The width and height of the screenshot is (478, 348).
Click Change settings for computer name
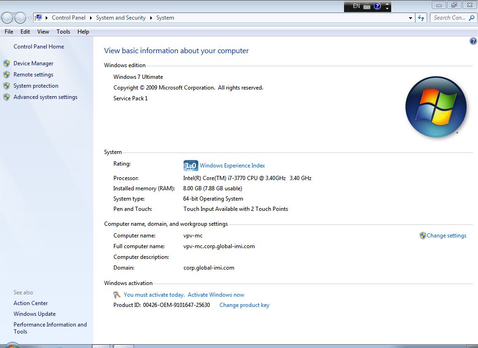[446, 235]
